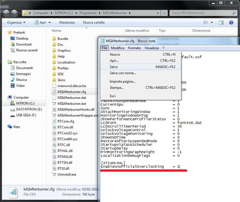Select Nuovo in the File menu
240x202 pixels.
141,55
